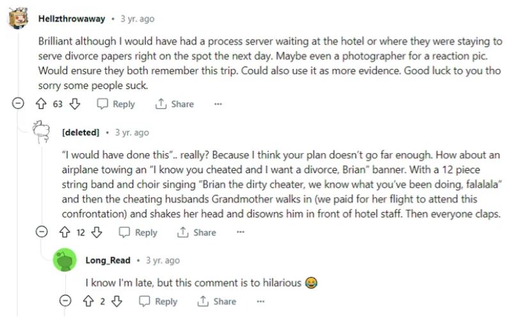Downvote Long_Read's comment

click(x=116, y=301)
